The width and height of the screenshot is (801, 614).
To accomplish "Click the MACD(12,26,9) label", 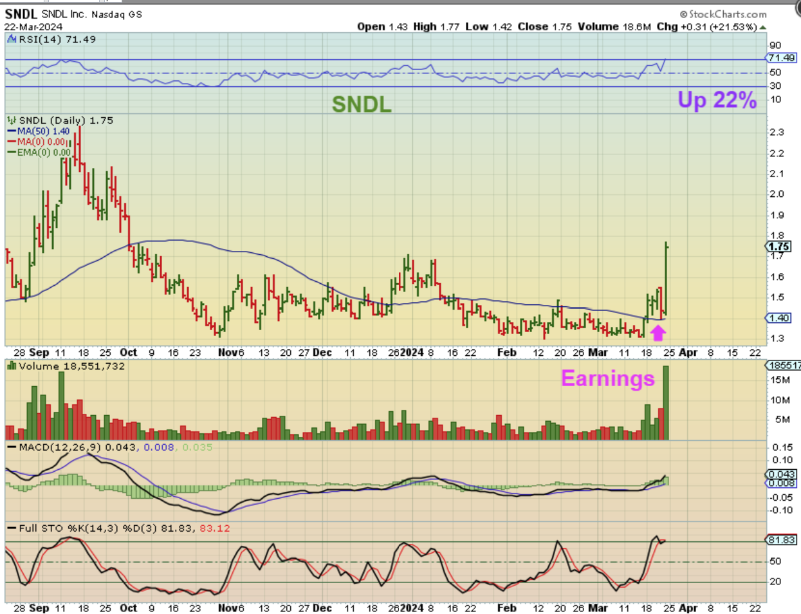I will point(60,447).
